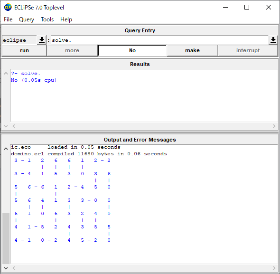The height and width of the screenshot is (274, 280).
Task: Expand the query history dropdown arrow
Action: [273, 40]
